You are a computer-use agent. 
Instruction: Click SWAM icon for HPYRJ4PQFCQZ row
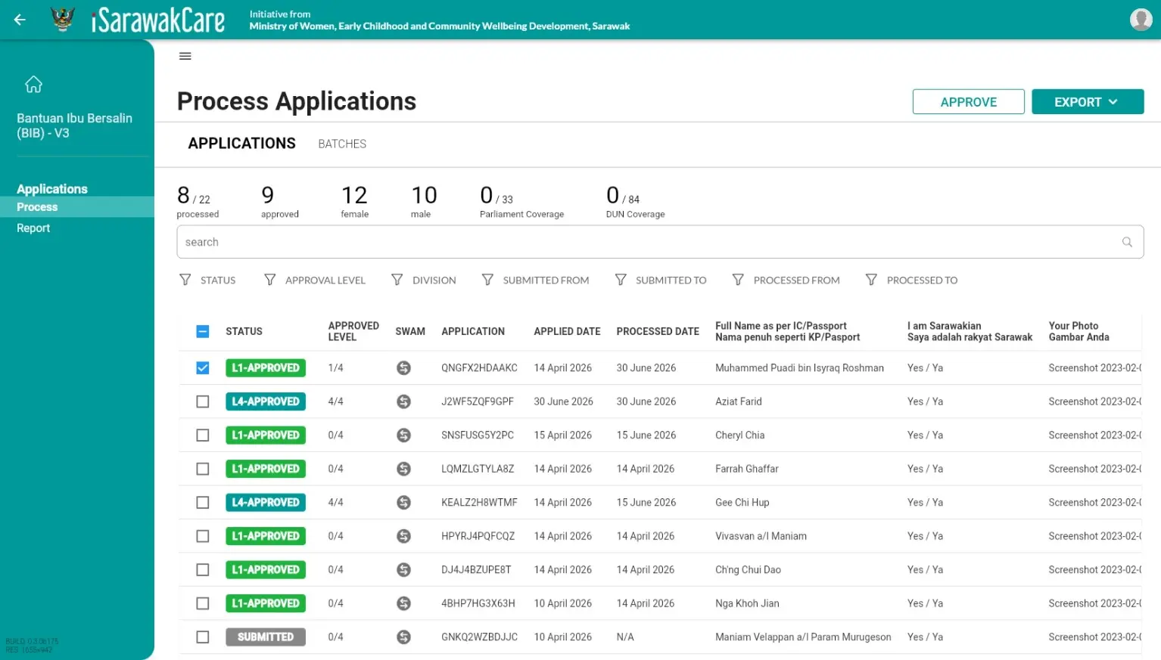[x=404, y=536]
